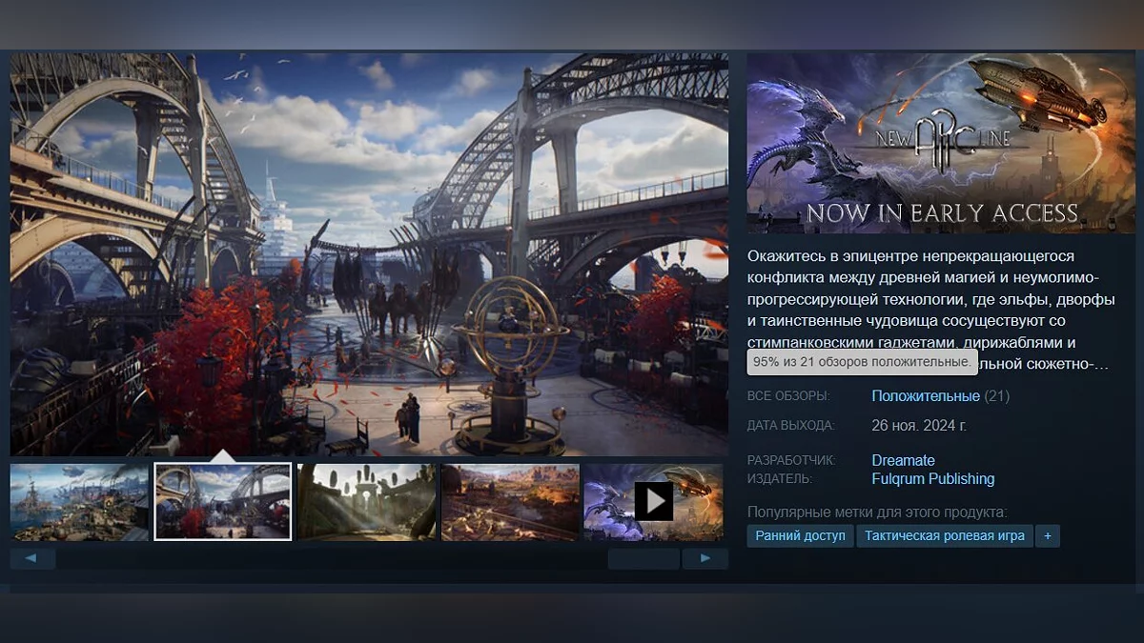Select the 'Тактическая ролевая игра' tag

tap(944, 535)
